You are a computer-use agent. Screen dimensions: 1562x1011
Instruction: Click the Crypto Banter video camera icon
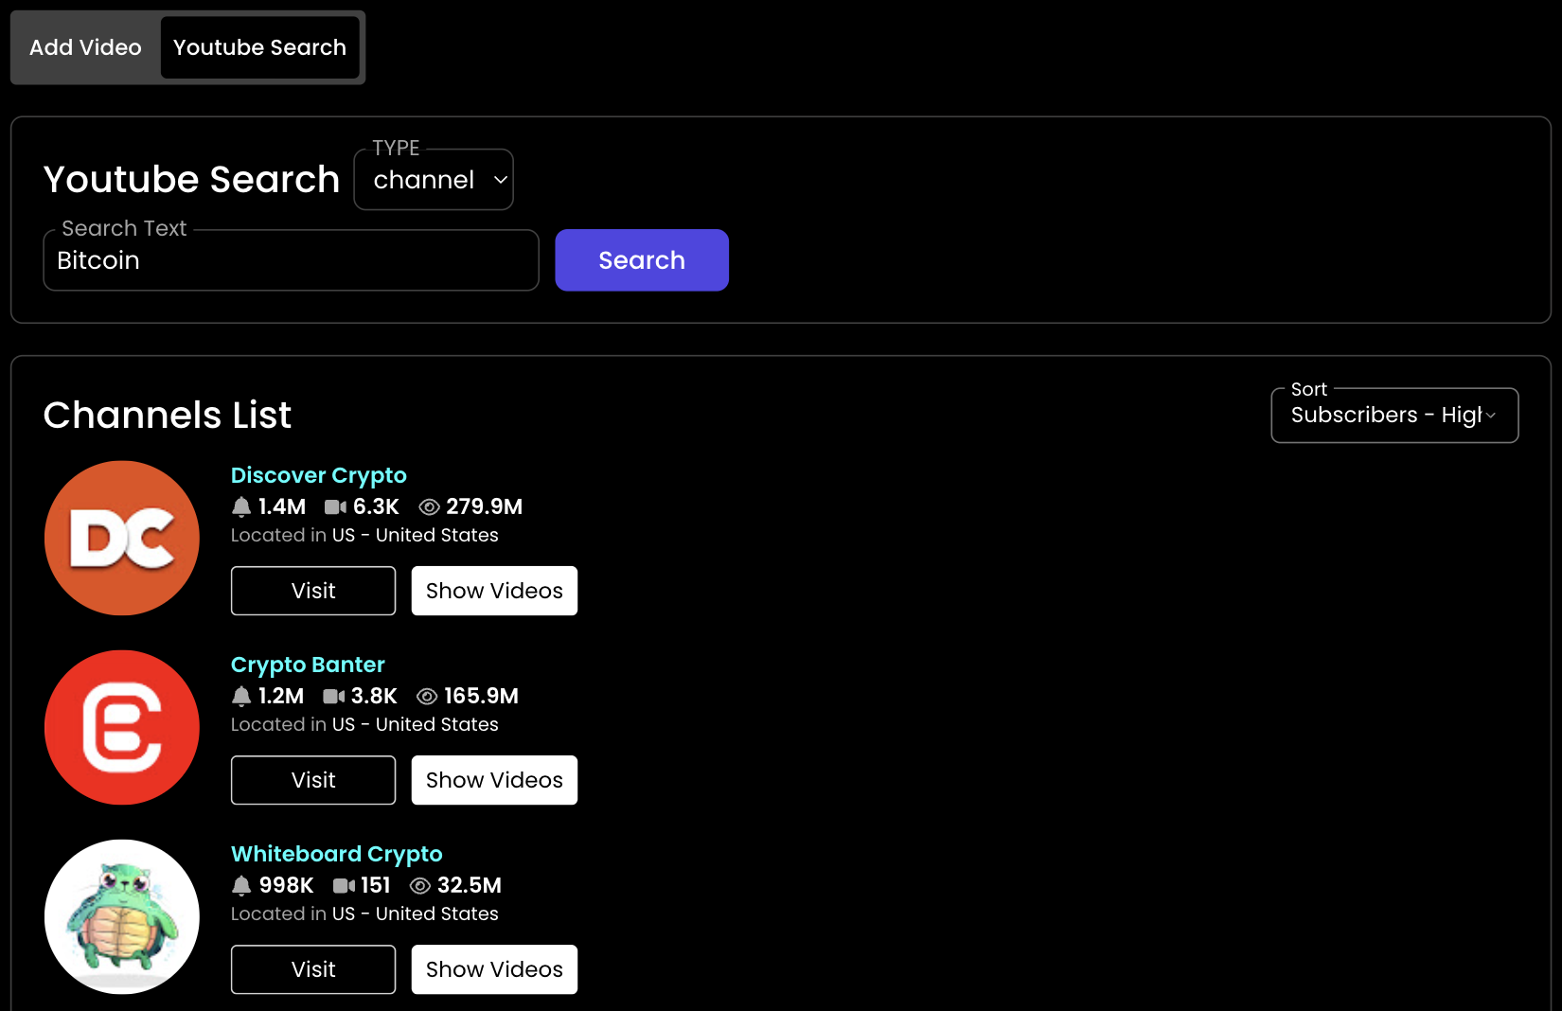[333, 697]
